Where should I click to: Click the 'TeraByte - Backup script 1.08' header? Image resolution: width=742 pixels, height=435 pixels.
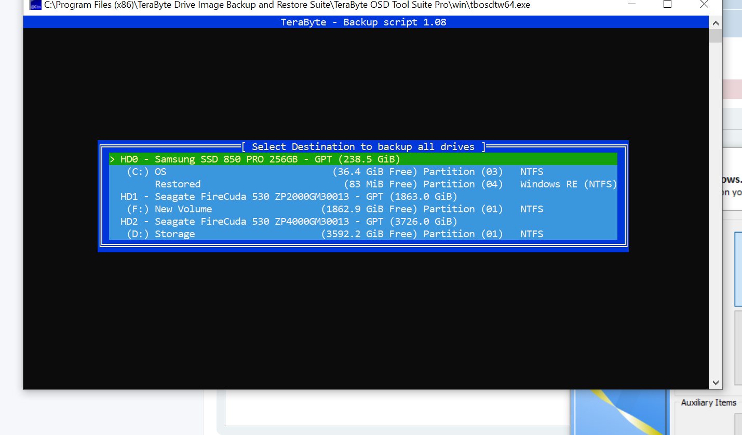click(363, 22)
